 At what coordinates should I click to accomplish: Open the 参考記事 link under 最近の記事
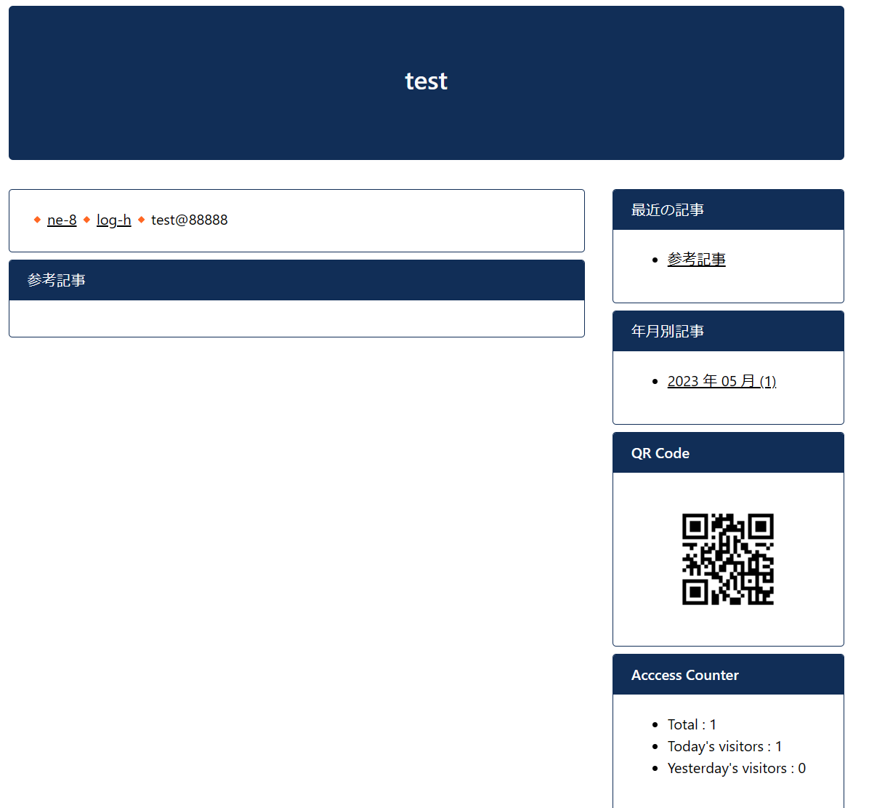(x=696, y=260)
